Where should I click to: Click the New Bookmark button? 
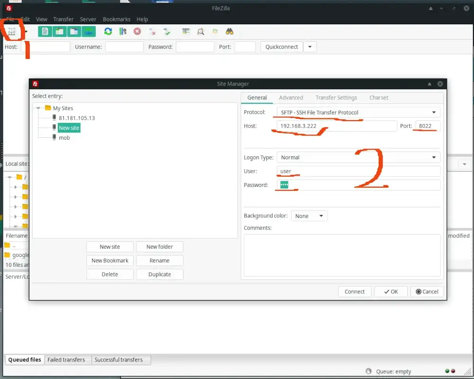110,261
